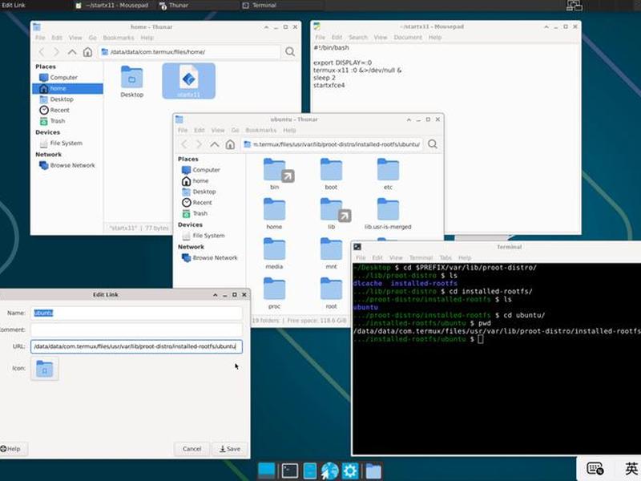
Task: Select media folder in ubuntu Thunar
Action: pos(274,253)
